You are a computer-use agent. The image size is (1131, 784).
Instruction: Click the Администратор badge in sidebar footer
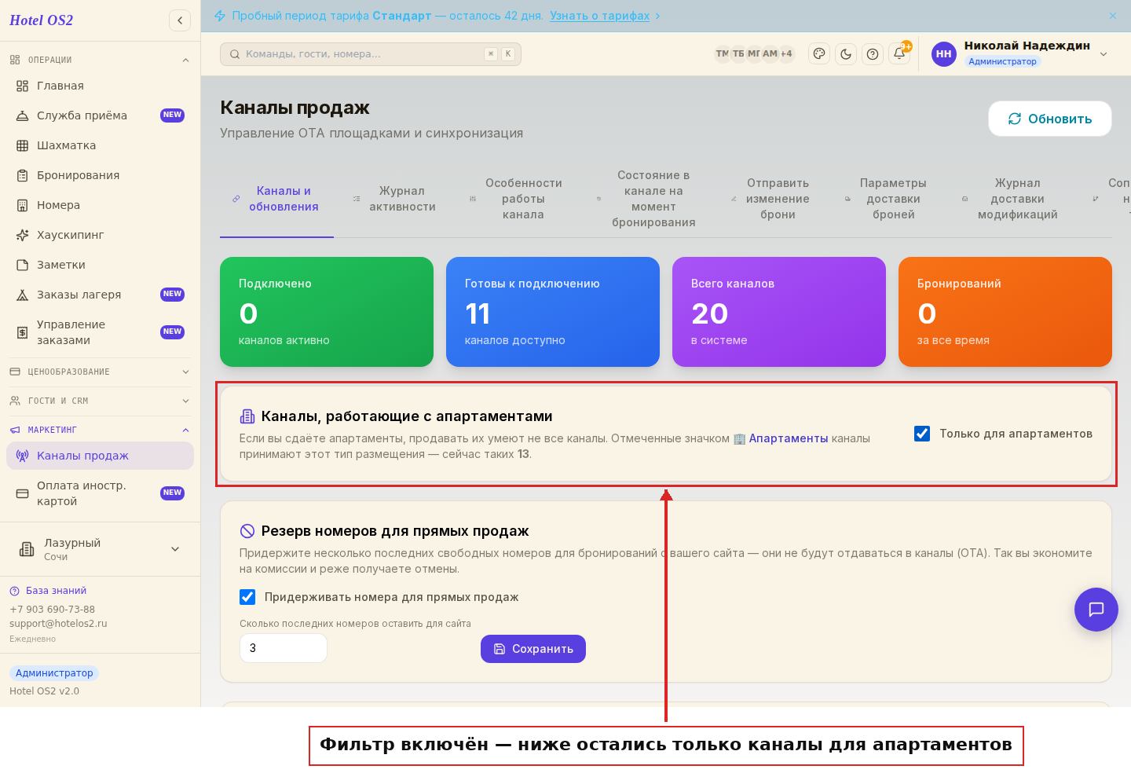54,673
